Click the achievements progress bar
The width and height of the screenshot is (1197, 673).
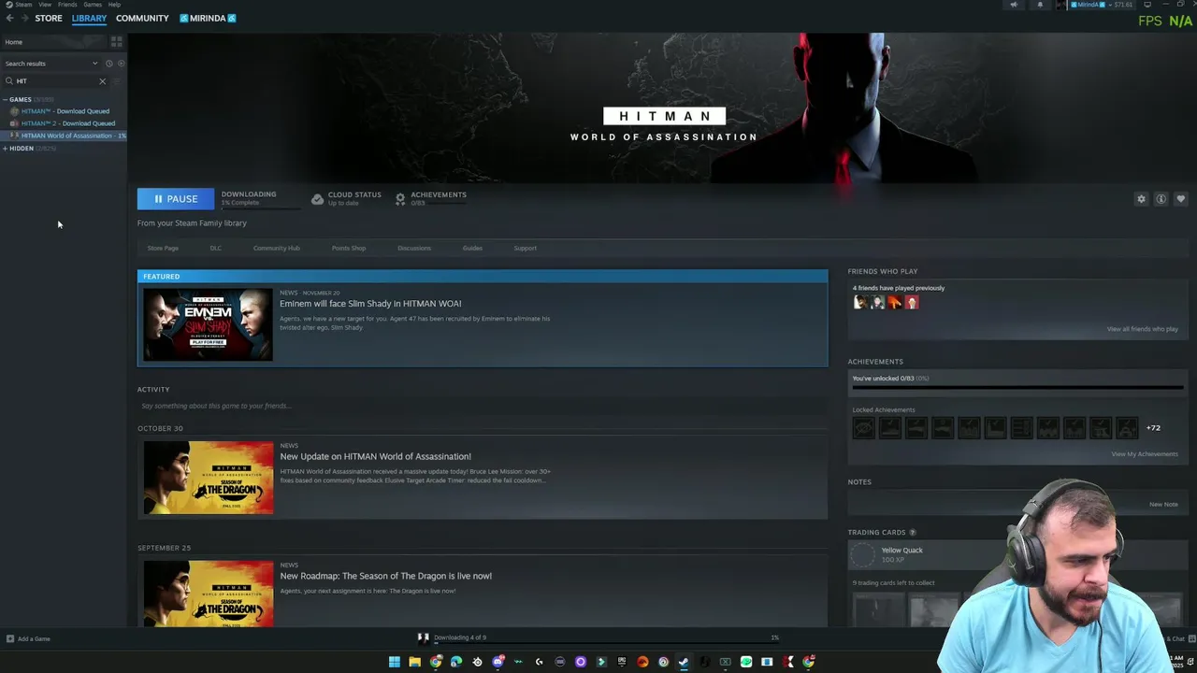[x=1017, y=387]
